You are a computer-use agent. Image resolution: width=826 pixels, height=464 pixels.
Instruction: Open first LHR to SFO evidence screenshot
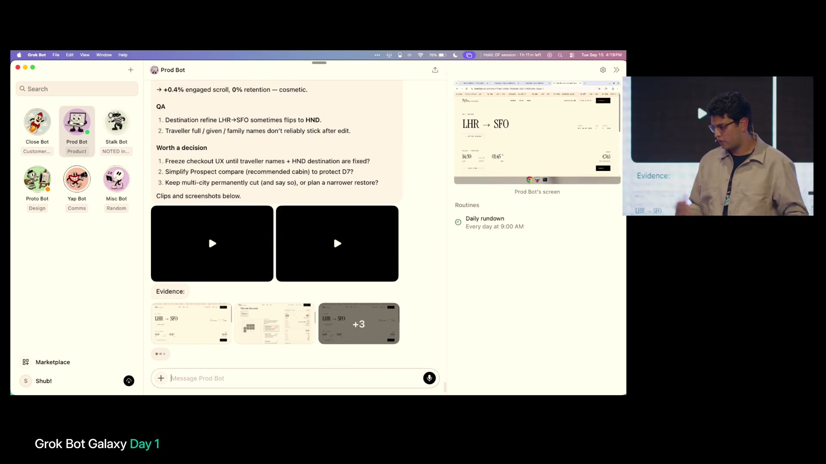click(191, 324)
